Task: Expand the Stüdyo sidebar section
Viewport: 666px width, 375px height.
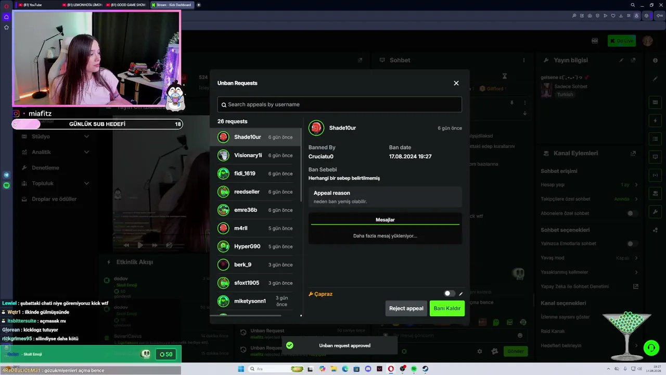Action: point(55,136)
